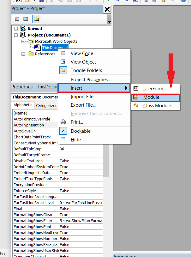Insert a new Module from the submenu
The width and height of the screenshot is (191, 257).
pyautogui.click(x=155, y=98)
